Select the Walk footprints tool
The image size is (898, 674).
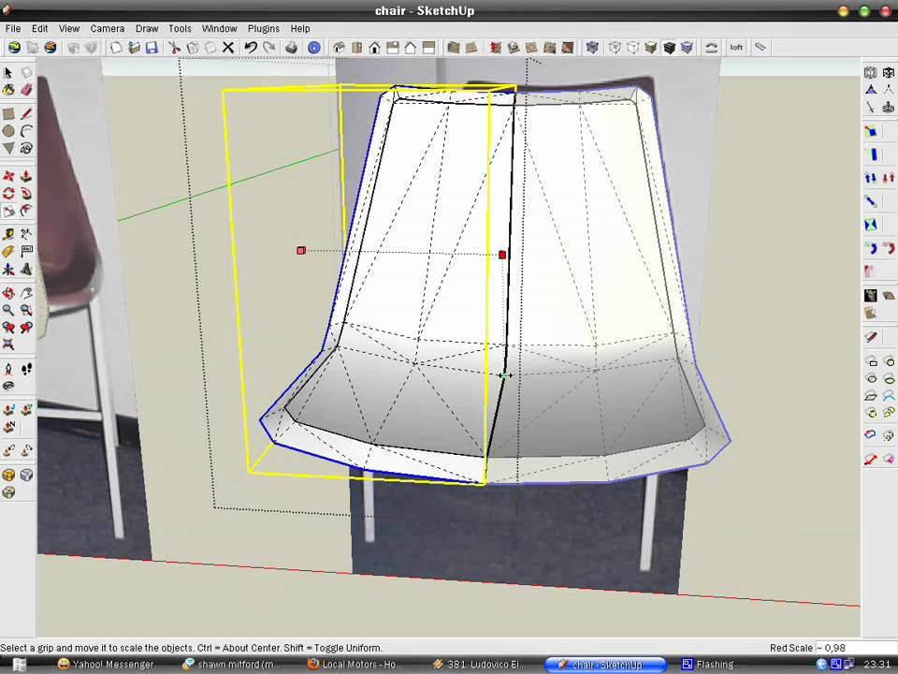[x=26, y=369]
